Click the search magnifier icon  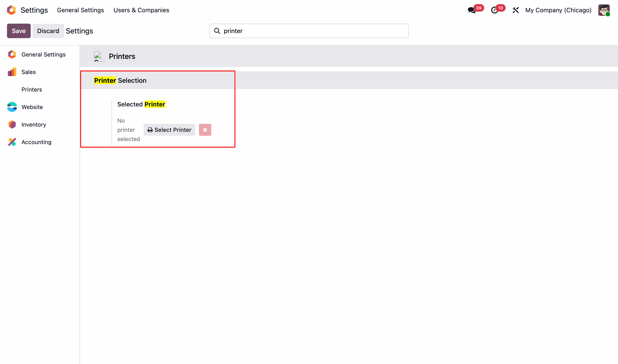pos(217,31)
